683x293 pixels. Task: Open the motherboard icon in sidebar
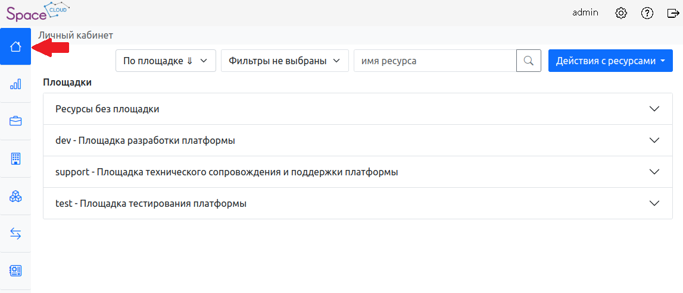point(15,271)
